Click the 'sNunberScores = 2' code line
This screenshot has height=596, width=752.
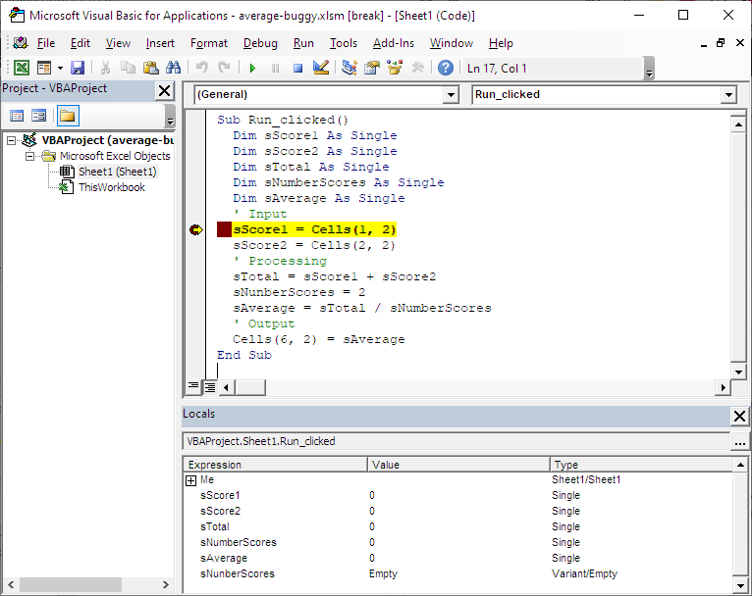point(299,292)
